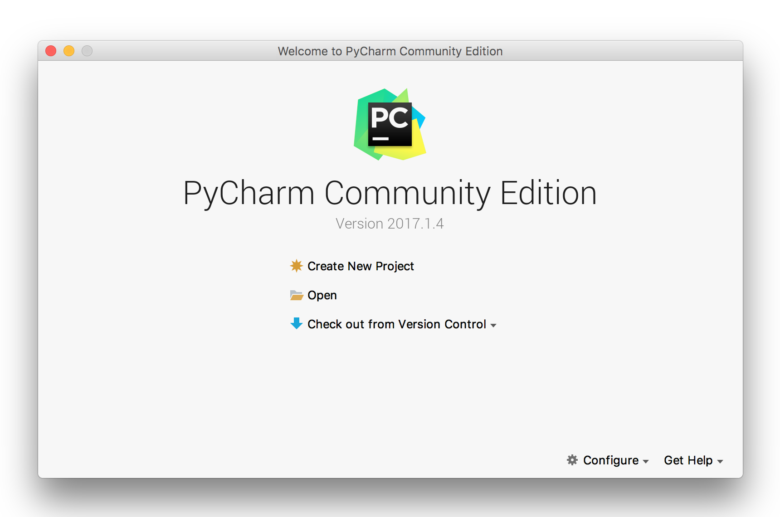
Task: Choose Open to browse projects
Action: tap(322, 295)
